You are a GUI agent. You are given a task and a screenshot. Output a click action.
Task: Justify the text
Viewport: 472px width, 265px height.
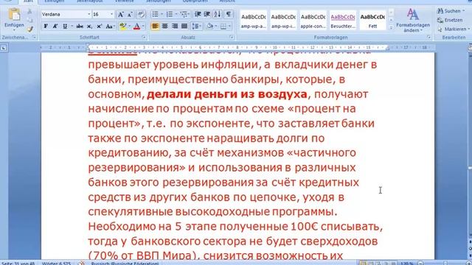pyautogui.click(x=184, y=26)
